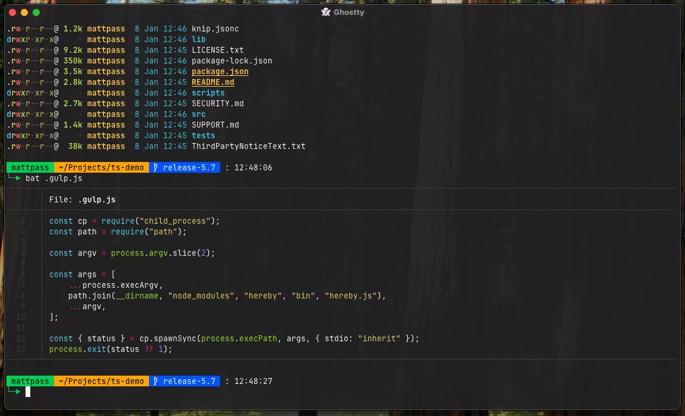
Task: Select the green mattpass prompt segment
Action: tap(29, 167)
